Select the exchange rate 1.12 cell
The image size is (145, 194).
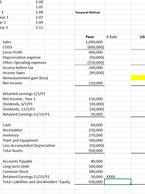pyautogui.click(x=37, y=27)
